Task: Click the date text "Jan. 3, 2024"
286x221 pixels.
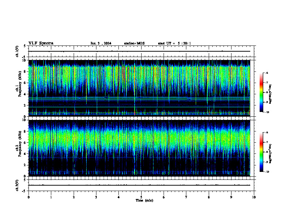Action: [101, 43]
